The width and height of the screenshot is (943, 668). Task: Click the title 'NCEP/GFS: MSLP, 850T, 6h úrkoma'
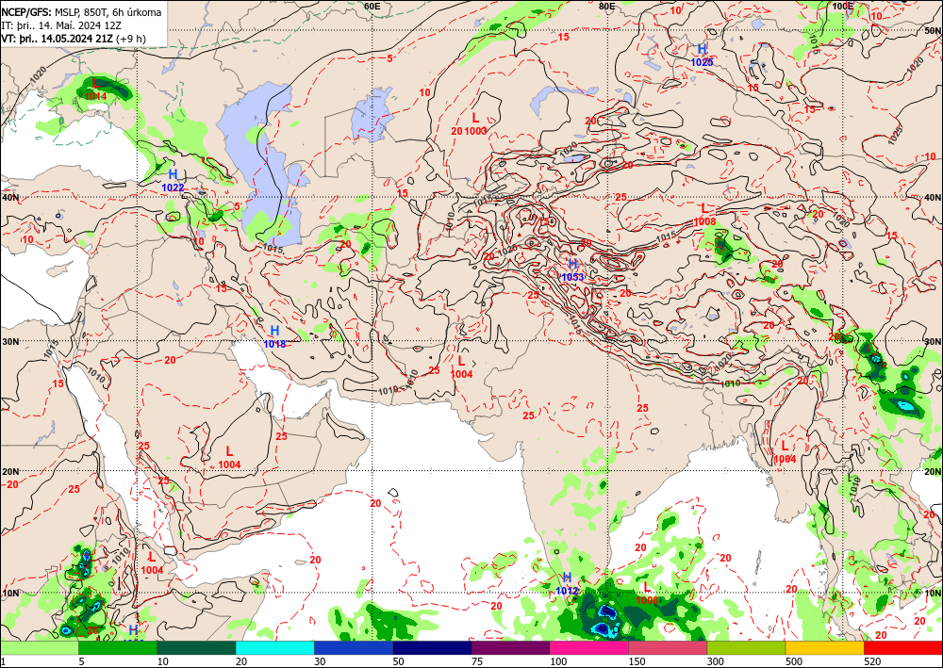pyautogui.click(x=81, y=12)
